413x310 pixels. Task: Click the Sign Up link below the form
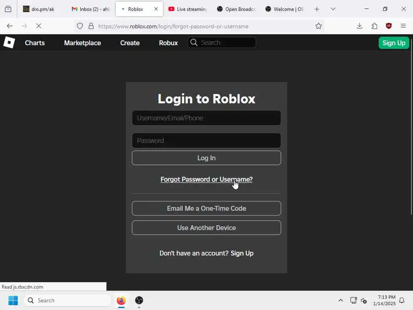tap(242, 253)
